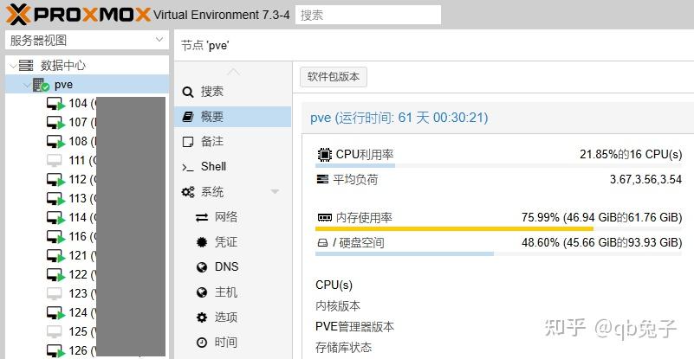
Task: Open the 备注 notes menu item
Action: (x=212, y=142)
